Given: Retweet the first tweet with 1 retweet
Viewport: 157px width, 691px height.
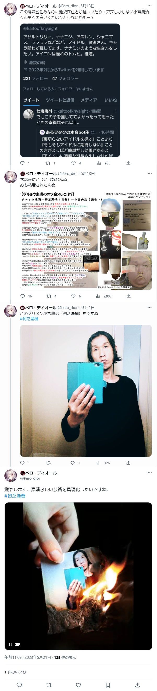Looking at the screenshot, I should 48,163.
